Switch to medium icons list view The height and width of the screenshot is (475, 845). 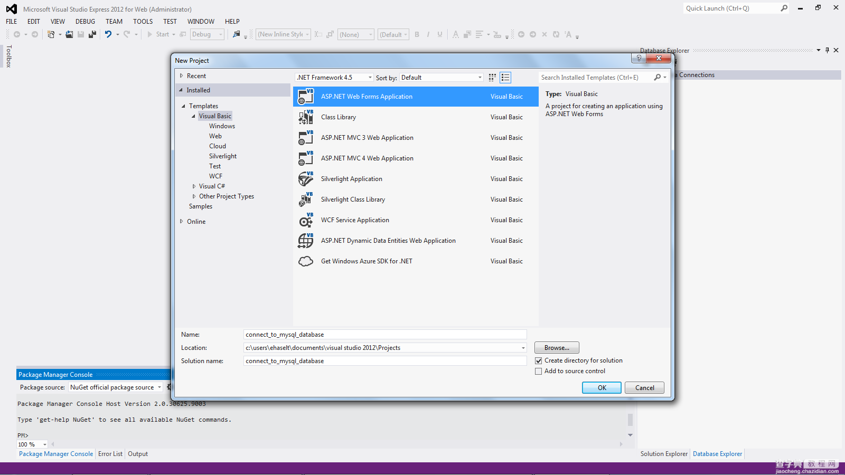[505, 78]
